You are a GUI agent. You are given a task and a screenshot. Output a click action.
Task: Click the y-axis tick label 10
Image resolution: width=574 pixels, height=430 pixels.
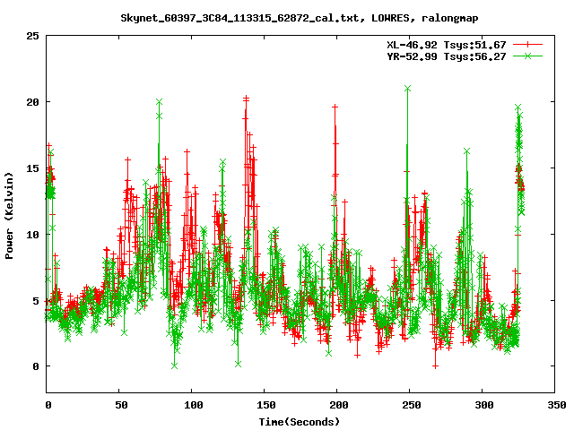(32, 235)
